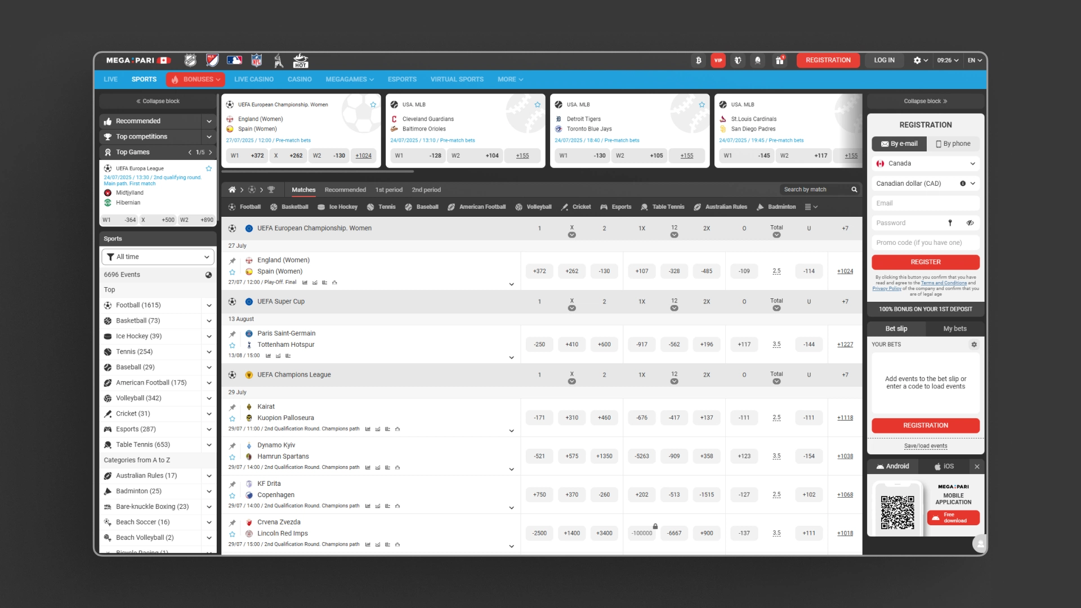The height and width of the screenshot is (608, 1081).
Task: Favorite the Crvena Zvezda match
Action: tap(232, 534)
